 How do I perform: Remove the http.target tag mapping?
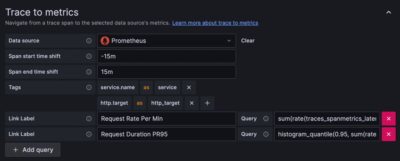(x=191, y=103)
